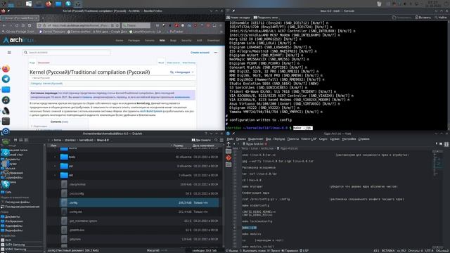Open the Packages link in Arch header
Screen dimensions: 450x253
(x=134, y=41)
